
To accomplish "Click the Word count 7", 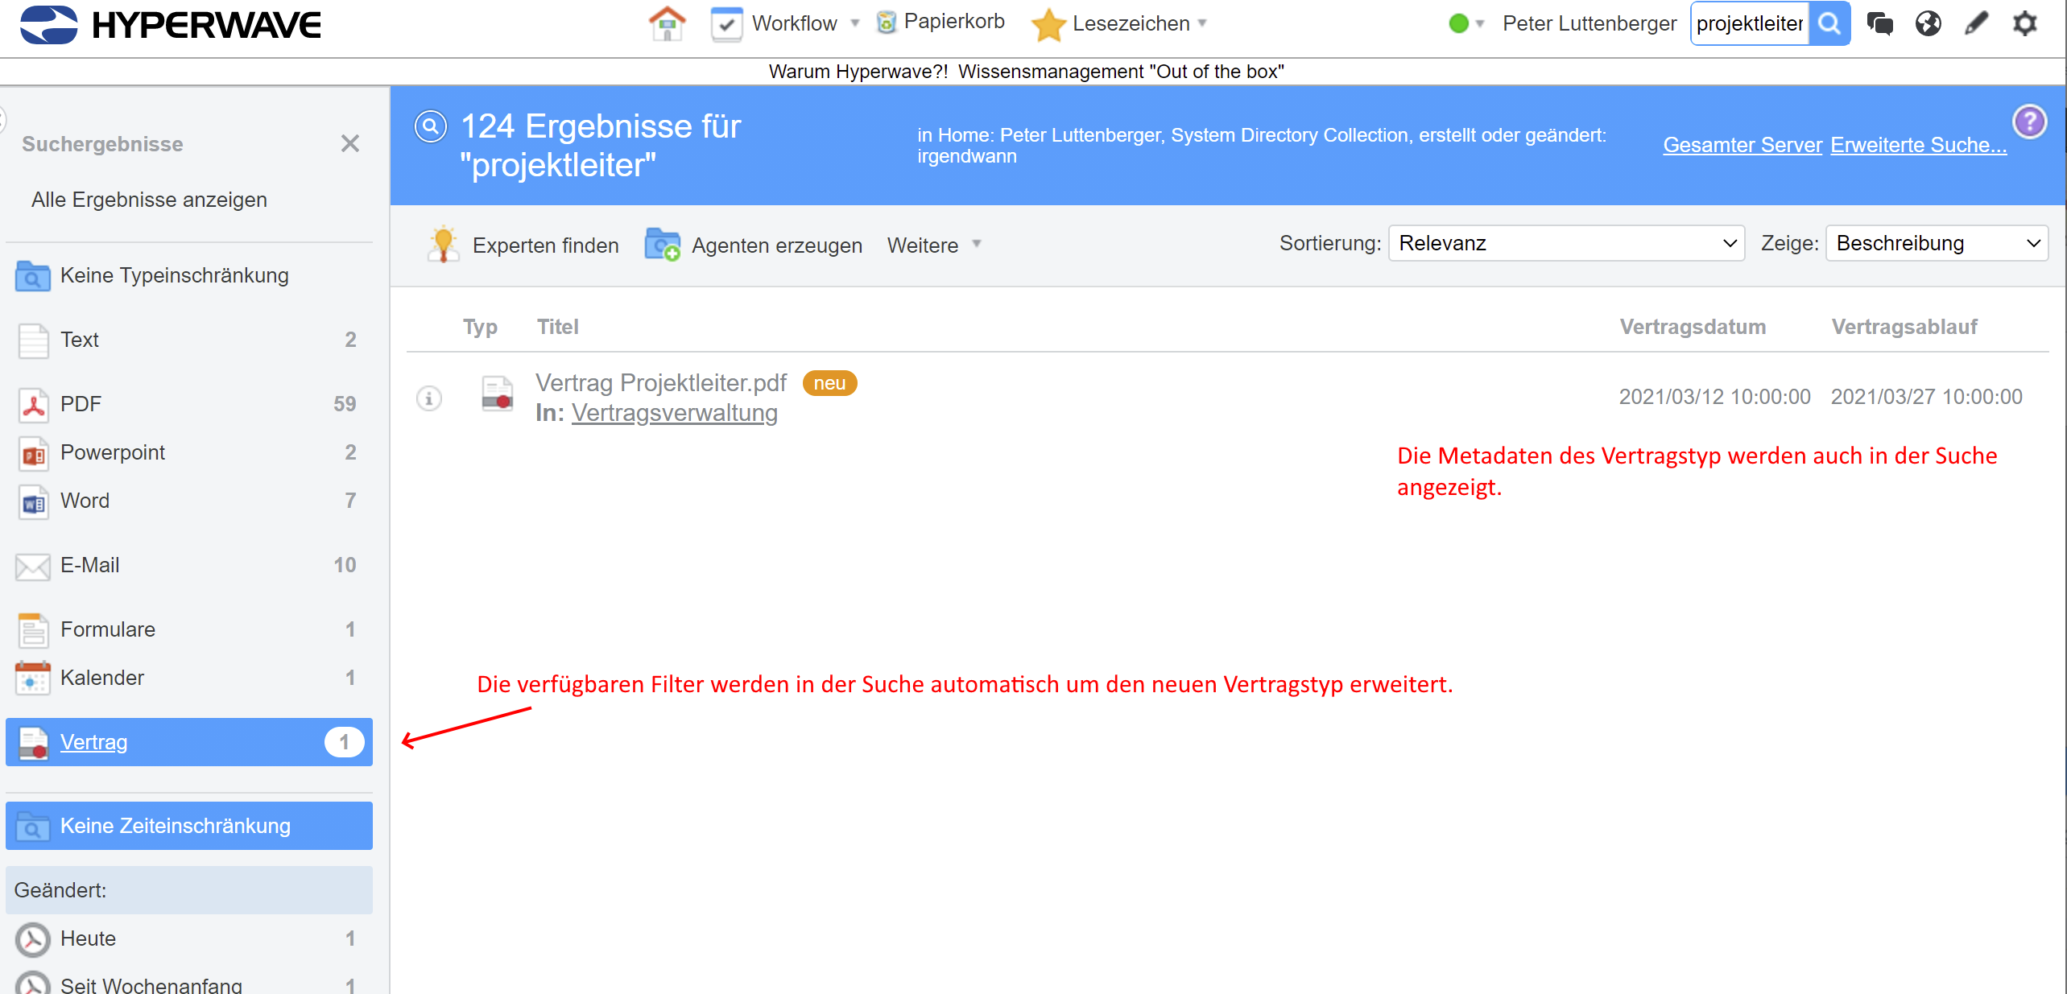I will (x=350, y=501).
